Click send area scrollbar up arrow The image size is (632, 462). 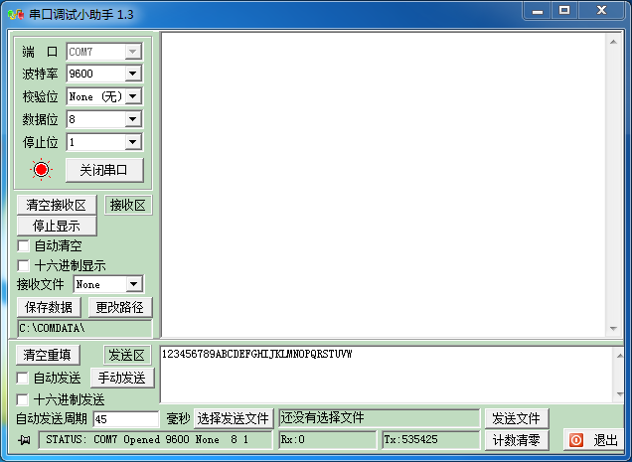pos(619,356)
